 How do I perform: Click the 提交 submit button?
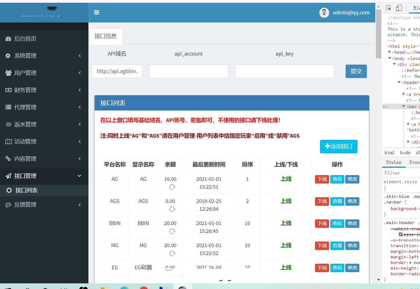(x=356, y=71)
